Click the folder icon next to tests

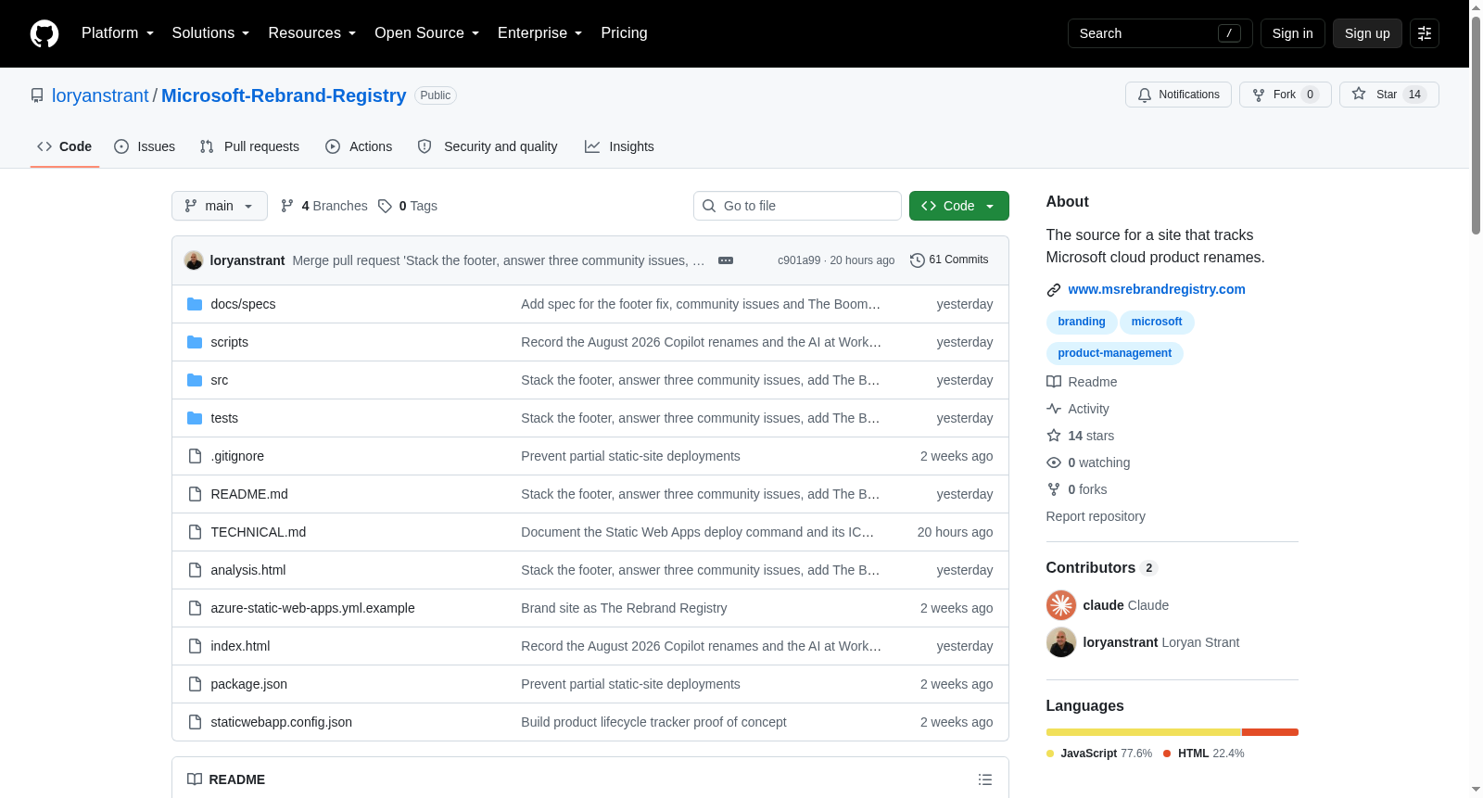coord(195,418)
